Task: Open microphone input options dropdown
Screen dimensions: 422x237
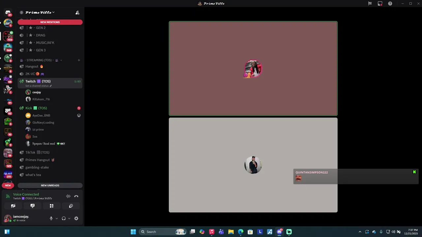Action: pyautogui.click(x=57, y=218)
